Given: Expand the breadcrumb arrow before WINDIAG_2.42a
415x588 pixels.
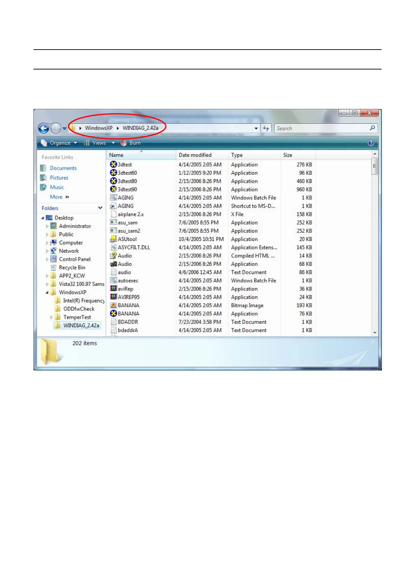Looking at the screenshot, I should pyautogui.click(x=118, y=128).
